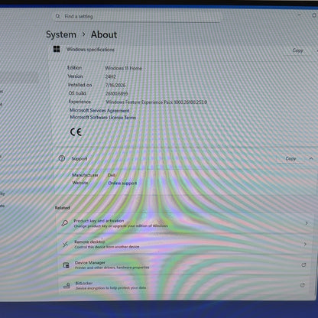Click the key icon for Product key
This screenshot has width=318, height=318.
[65, 223]
